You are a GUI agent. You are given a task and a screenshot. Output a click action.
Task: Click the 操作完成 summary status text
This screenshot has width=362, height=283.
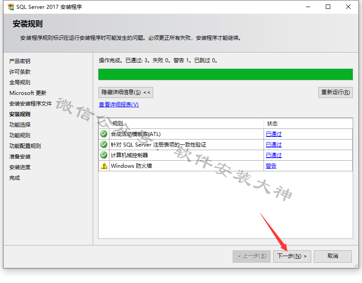point(158,60)
